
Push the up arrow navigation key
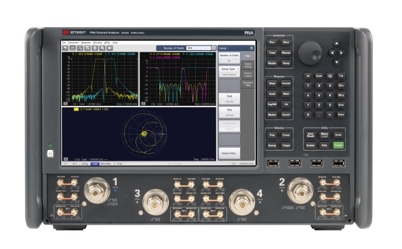pyautogui.click(x=337, y=43)
